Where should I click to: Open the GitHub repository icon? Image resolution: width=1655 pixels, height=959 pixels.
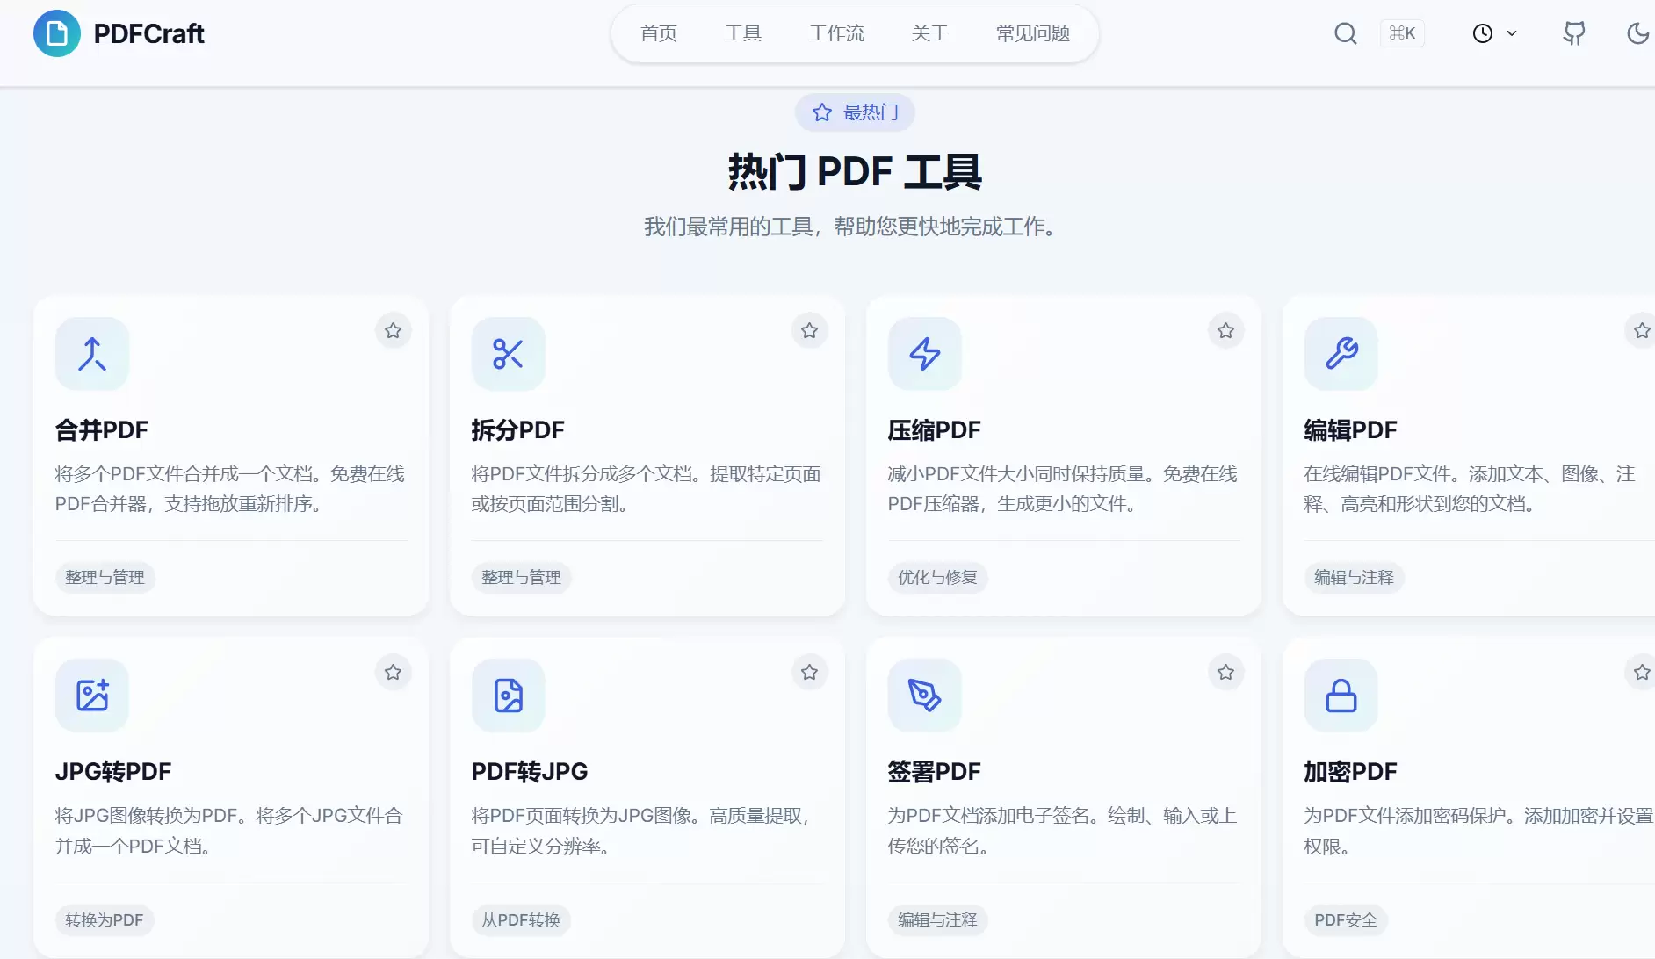pos(1574,33)
